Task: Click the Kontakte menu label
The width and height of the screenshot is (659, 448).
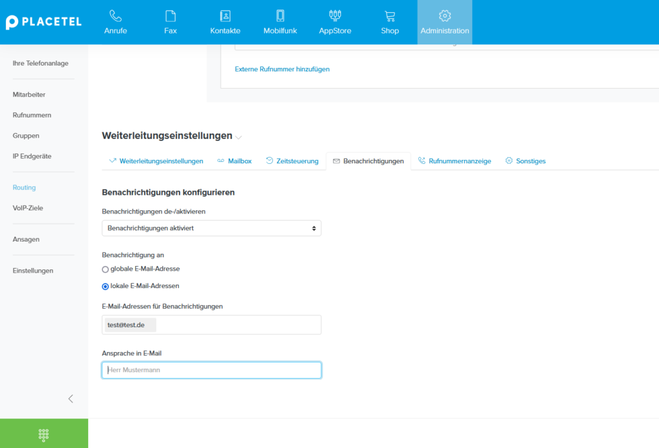Action: click(225, 31)
